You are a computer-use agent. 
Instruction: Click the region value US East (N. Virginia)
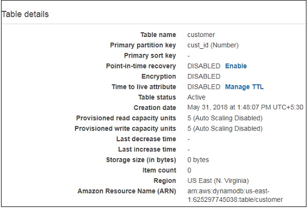[218, 181]
